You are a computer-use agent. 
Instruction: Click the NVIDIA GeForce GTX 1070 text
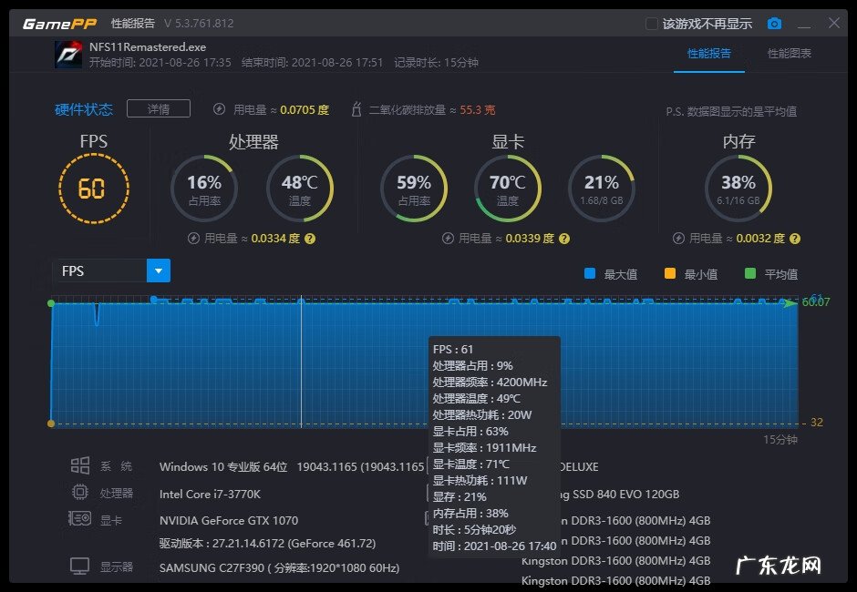point(229,520)
